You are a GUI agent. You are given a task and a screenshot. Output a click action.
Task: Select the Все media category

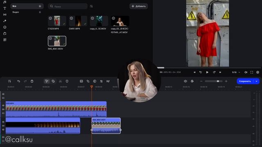[x=27, y=6]
